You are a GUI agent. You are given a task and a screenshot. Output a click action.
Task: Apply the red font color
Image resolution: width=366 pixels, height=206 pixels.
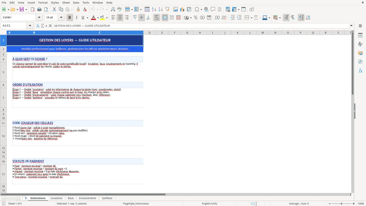coord(93,18)
